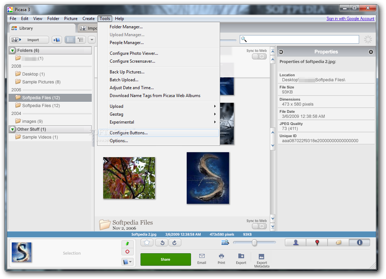Choose Adjust Date and Time... entry
386x279 pixels.
click(x=158, y=88)
